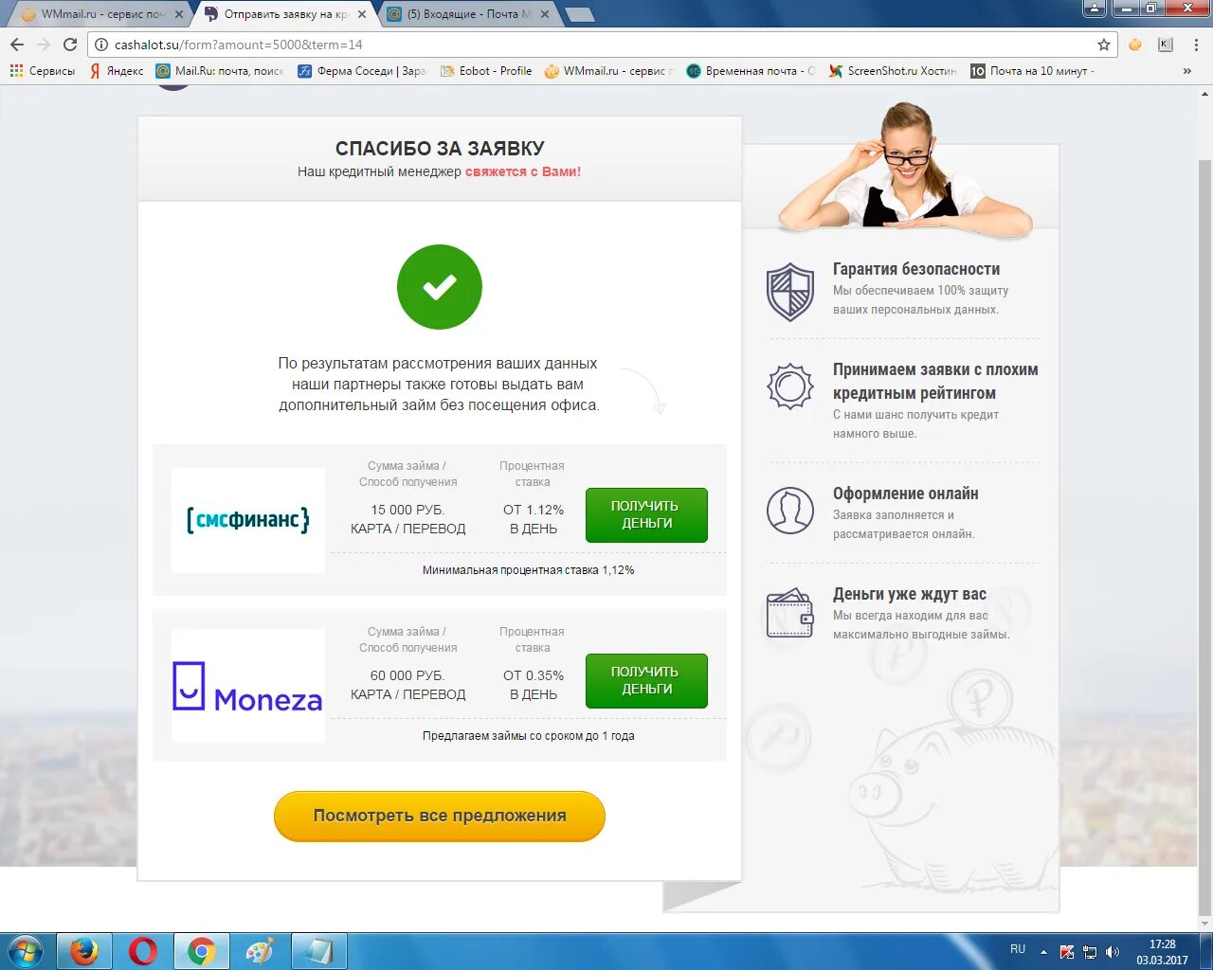Image resolution: width=1213 pixels, height=970 pixels.
Task: Click the Минимальная процентная ставка 1,12% note
Action: pyautogui.click(x=529, y=570)
